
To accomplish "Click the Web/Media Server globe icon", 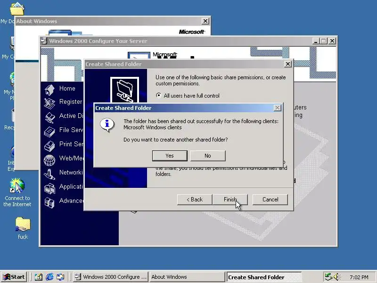I will pyautogui.click(x=49, y=160).
